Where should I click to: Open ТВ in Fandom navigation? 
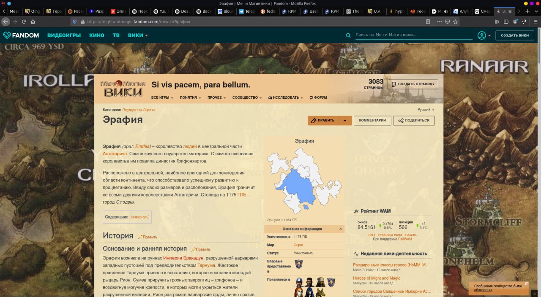(116, 35)
